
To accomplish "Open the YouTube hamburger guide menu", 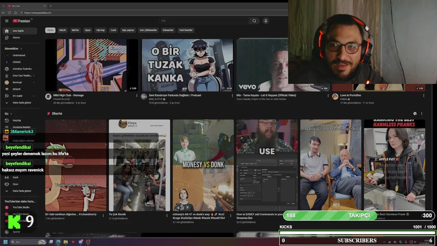I will tap(6, 21).
